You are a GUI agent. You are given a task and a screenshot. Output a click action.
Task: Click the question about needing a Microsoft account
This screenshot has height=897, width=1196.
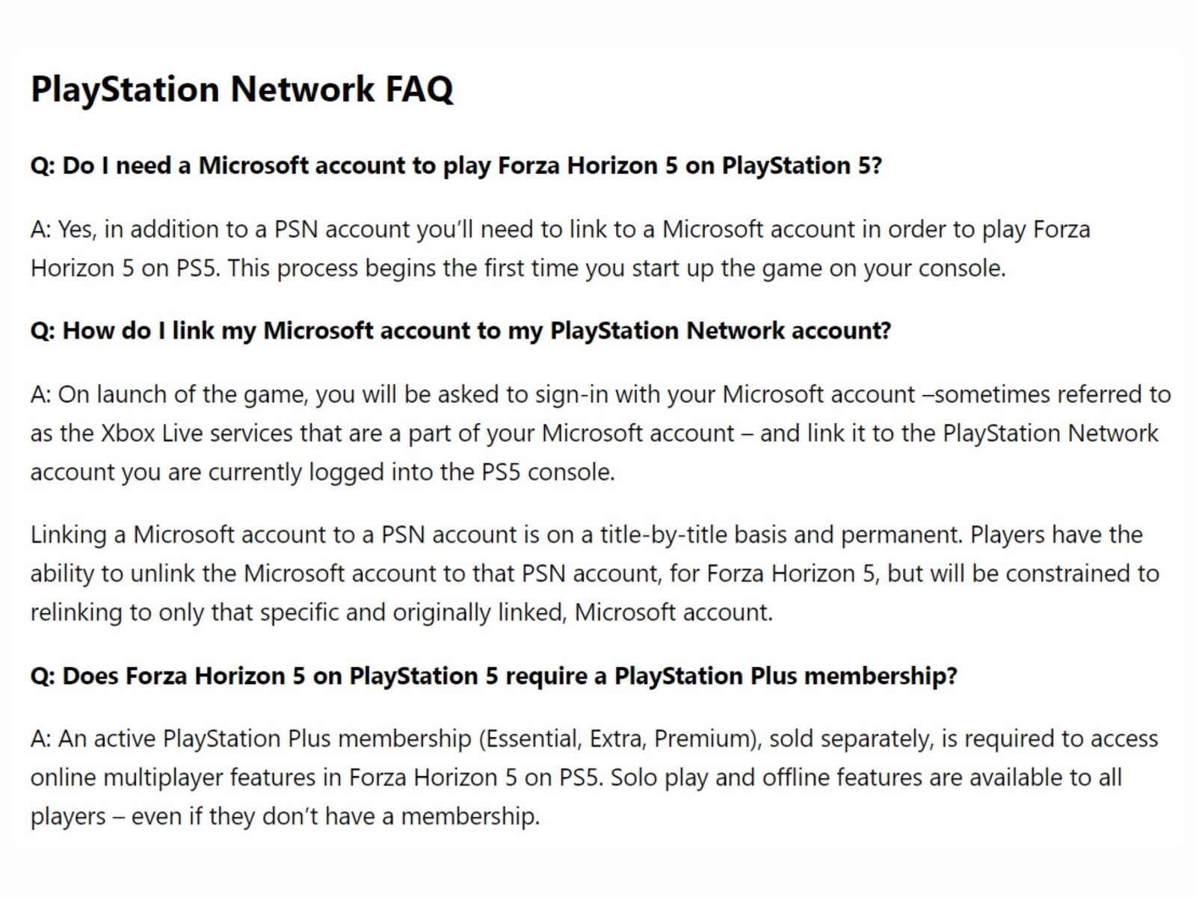pos(456,165)
